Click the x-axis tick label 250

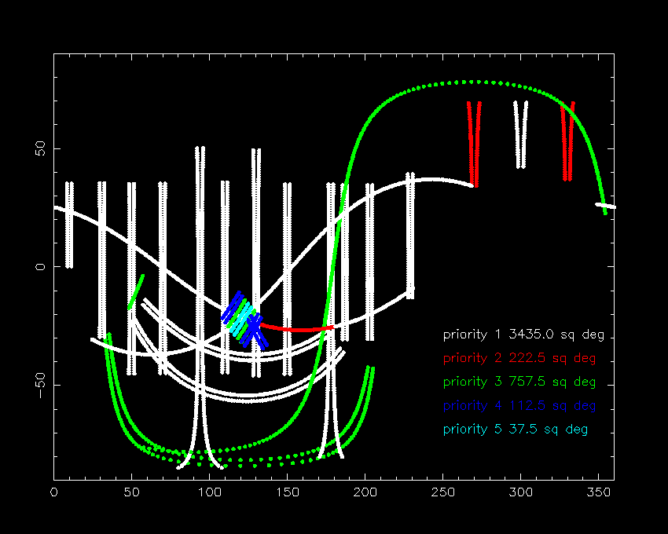point(442,492)
